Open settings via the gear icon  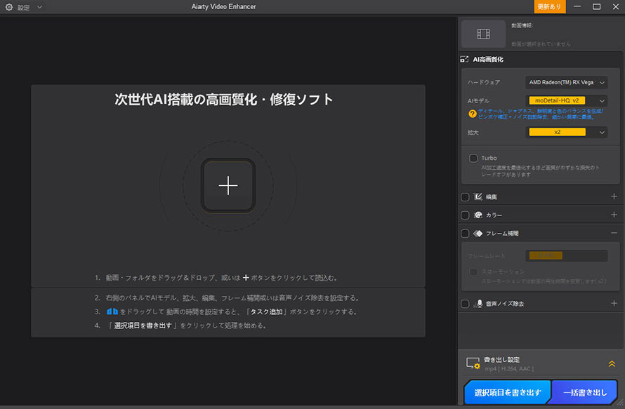pyautogui.click(x=8, y=7)
